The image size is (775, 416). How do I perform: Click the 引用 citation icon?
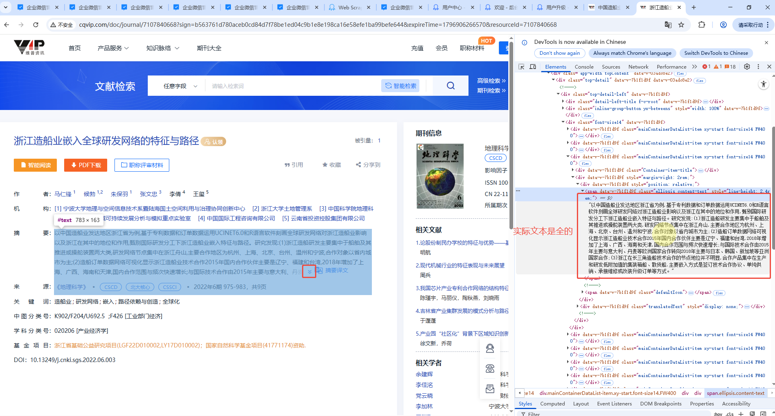point(294,165)
